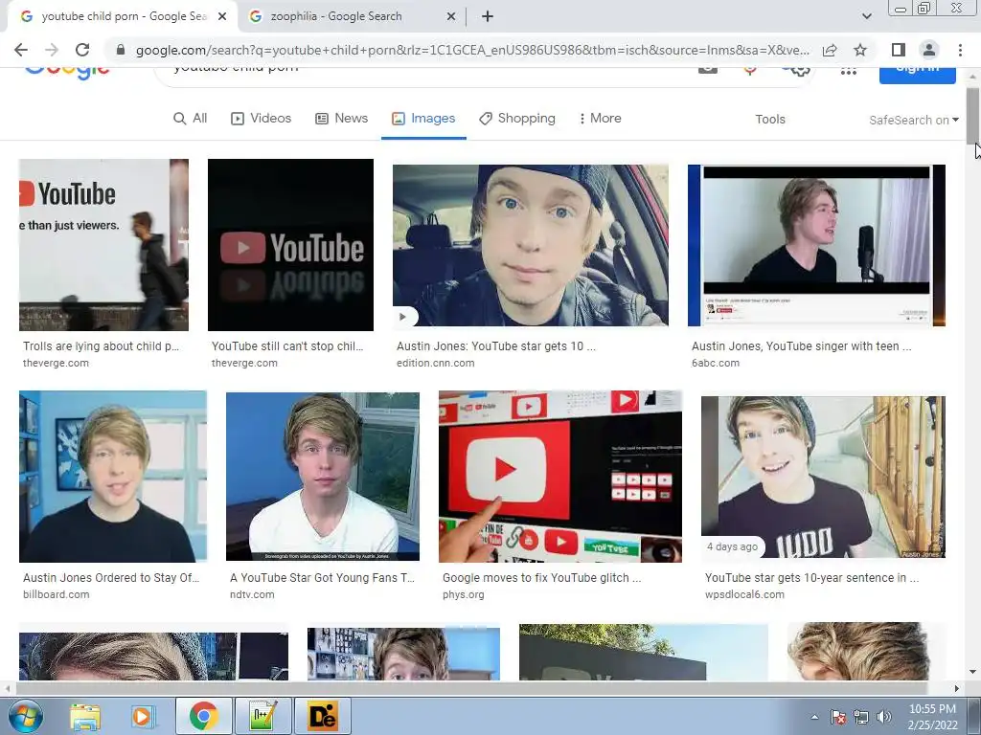Show hidden icons in the system tray

[x=814, y=718]
